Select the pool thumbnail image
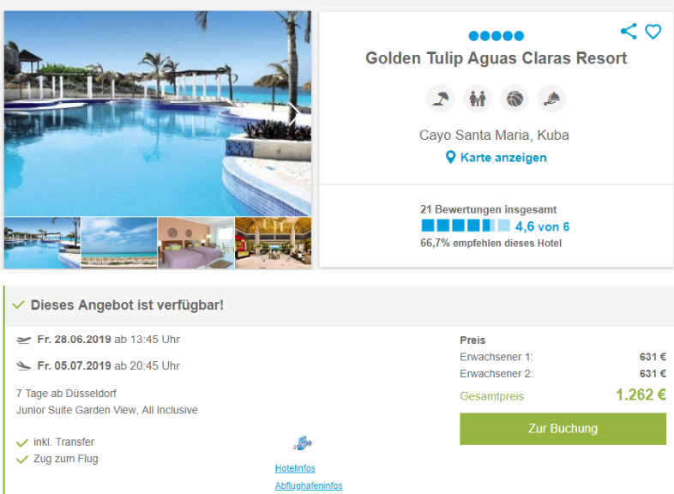Image resolution: width=674 pixels, height=494 pixels. 42,243
